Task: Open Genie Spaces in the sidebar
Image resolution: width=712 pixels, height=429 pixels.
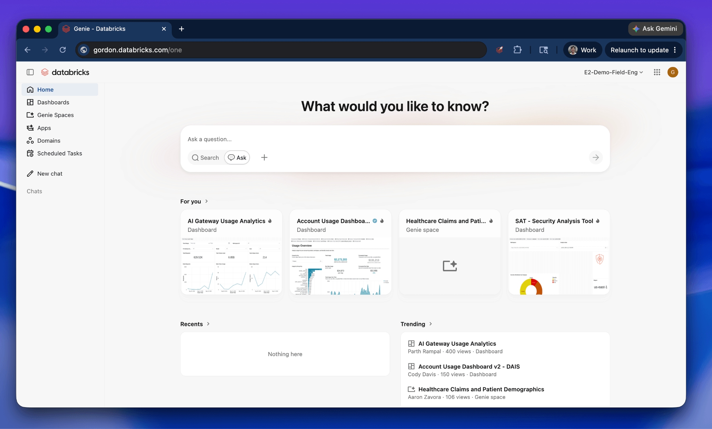Action: (60, 115)
